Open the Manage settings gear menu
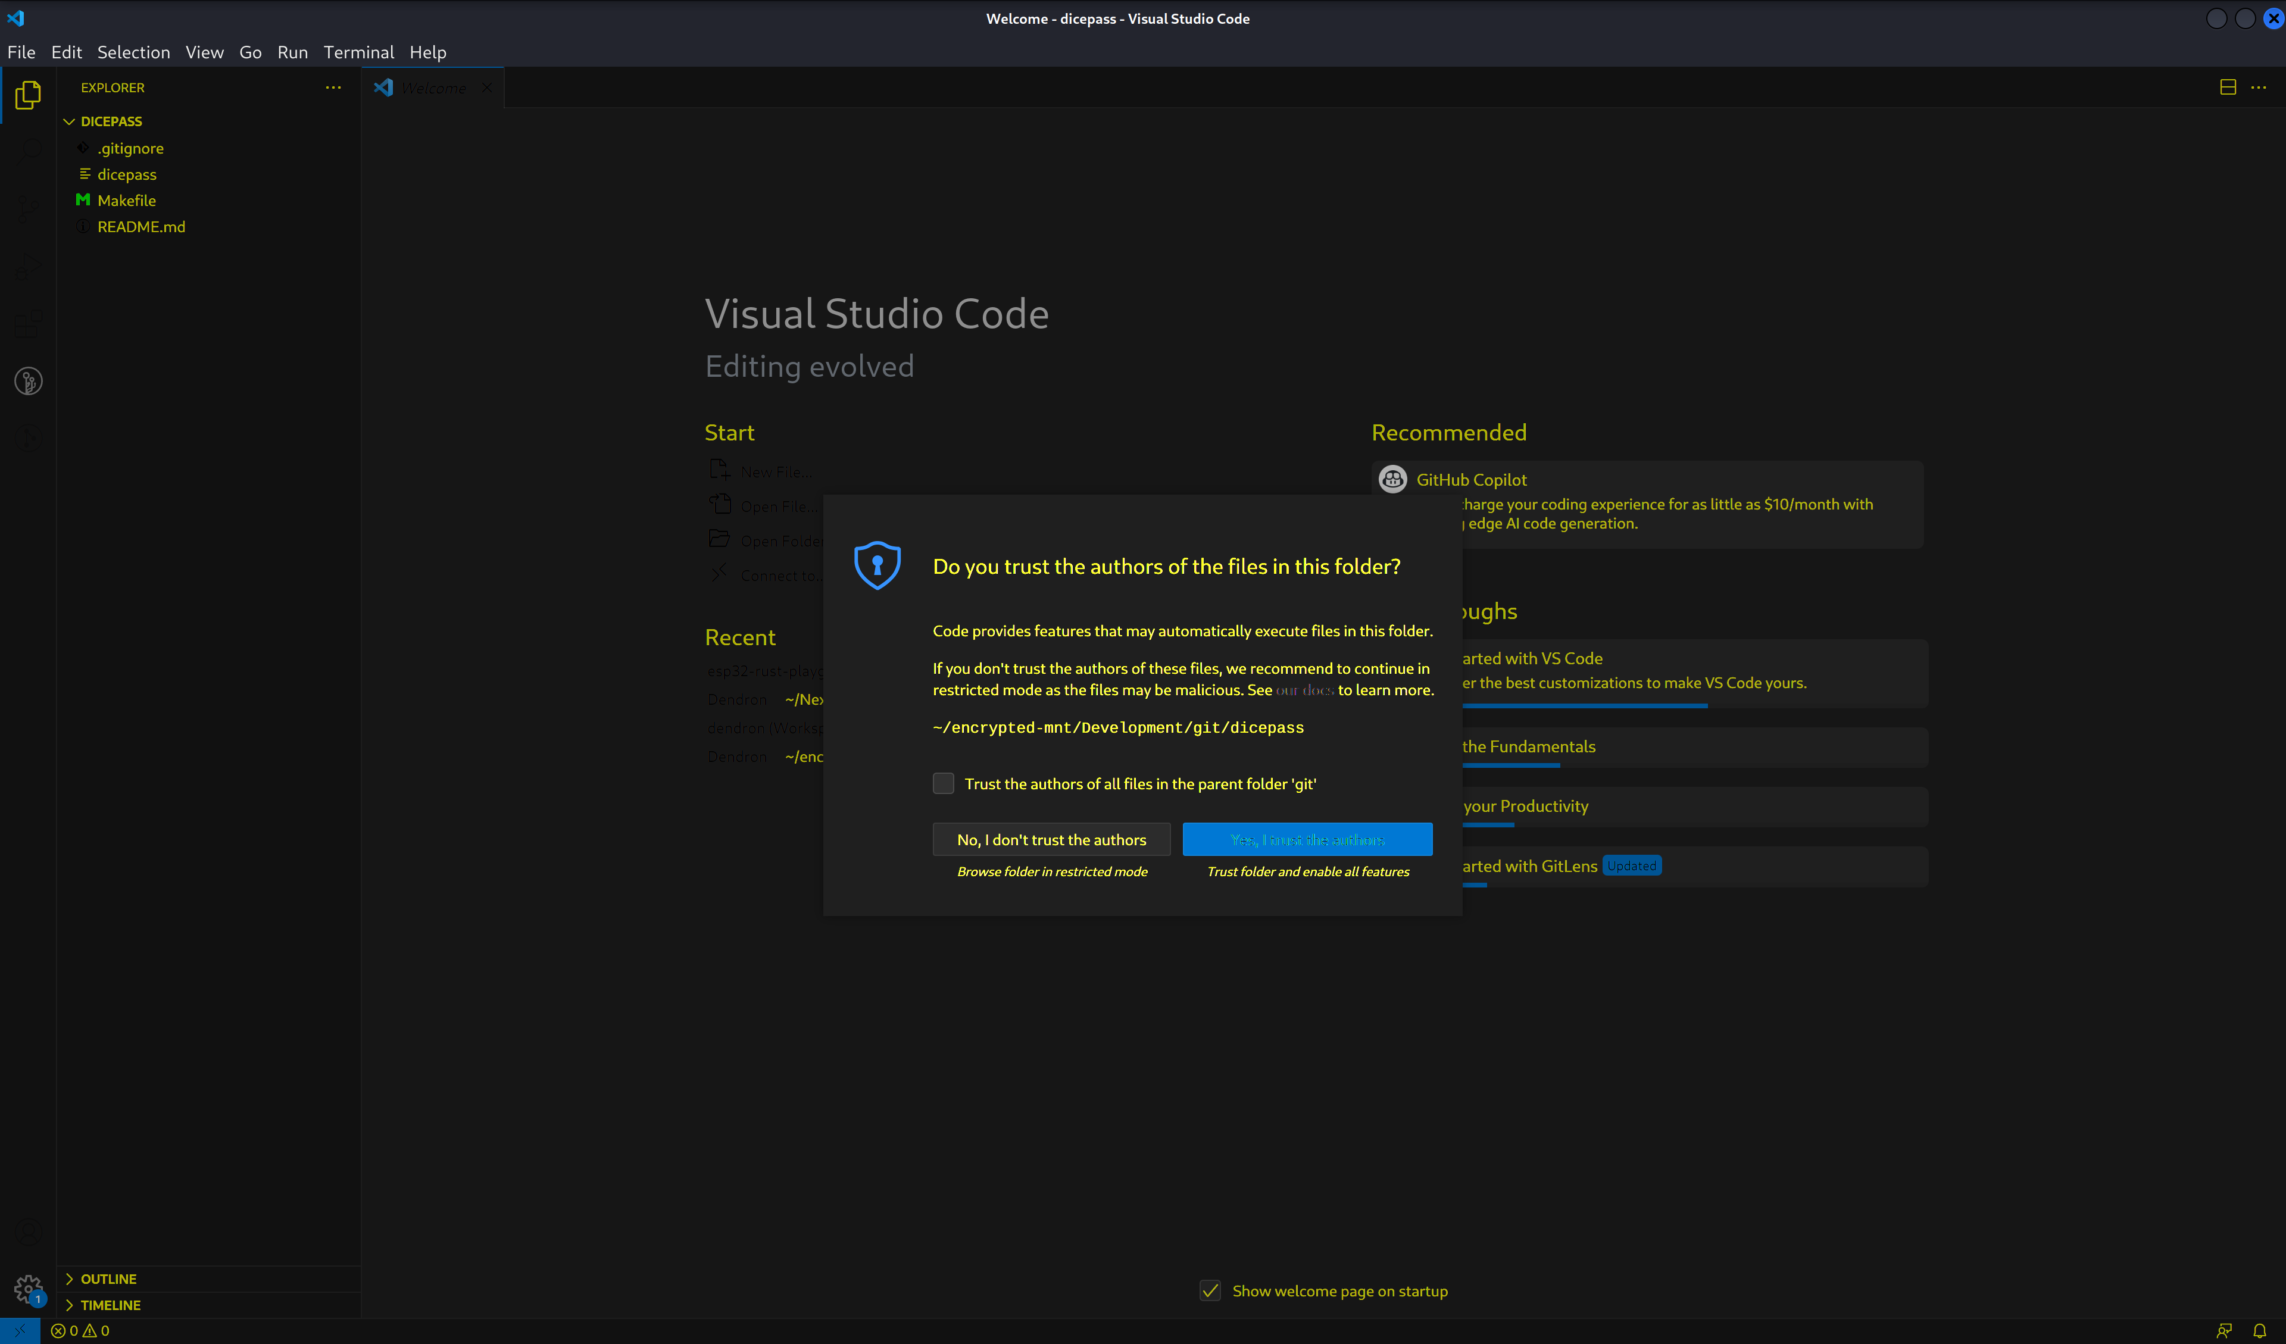The width and height of the screenshot is (2286, 1344). tap(27, 1288)
